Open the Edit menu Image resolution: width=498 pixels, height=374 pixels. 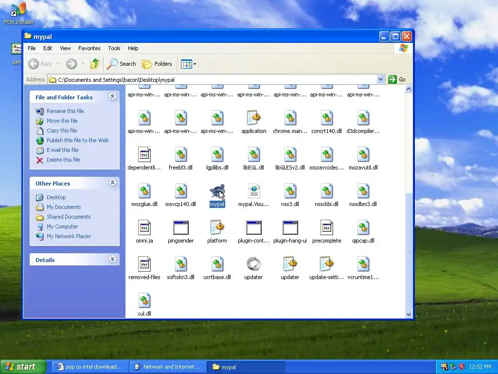coord(48,48)
